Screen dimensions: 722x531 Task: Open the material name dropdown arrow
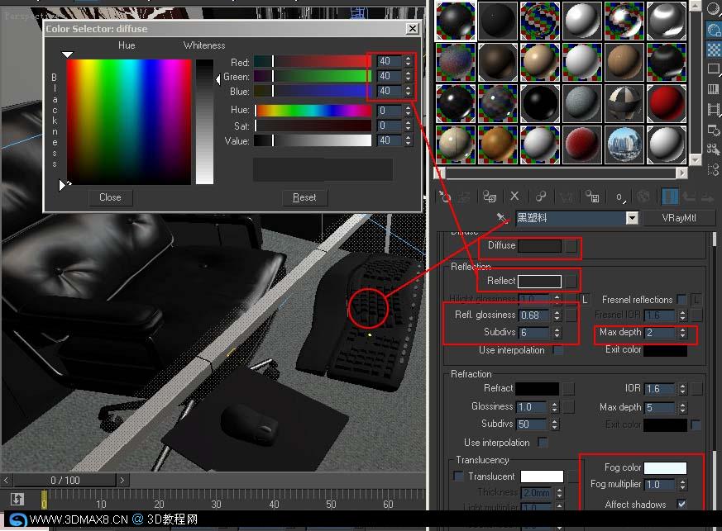[632, 218]
